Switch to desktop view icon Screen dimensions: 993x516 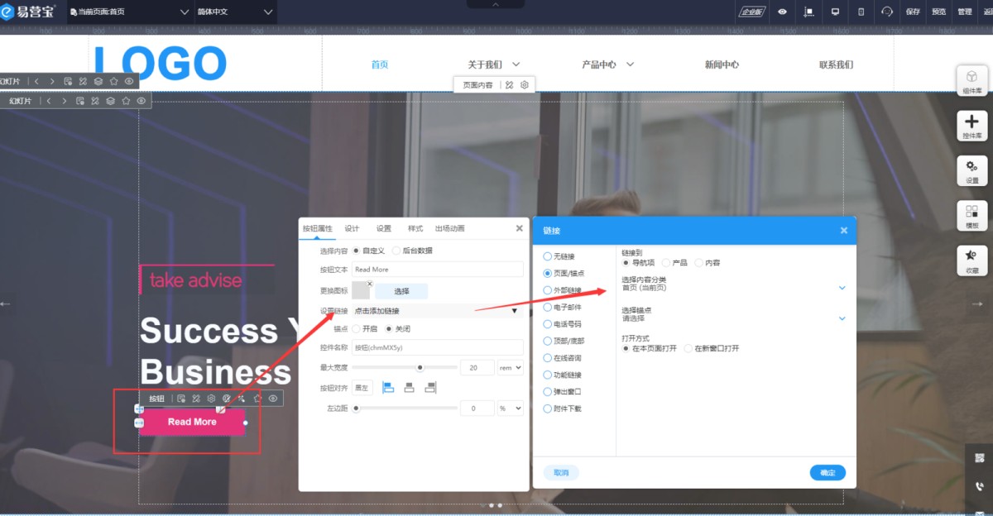click(835, 12)
